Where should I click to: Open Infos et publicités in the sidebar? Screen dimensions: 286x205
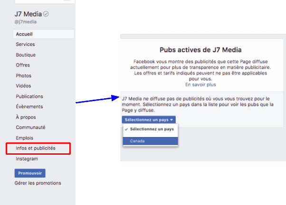point(36,148)
